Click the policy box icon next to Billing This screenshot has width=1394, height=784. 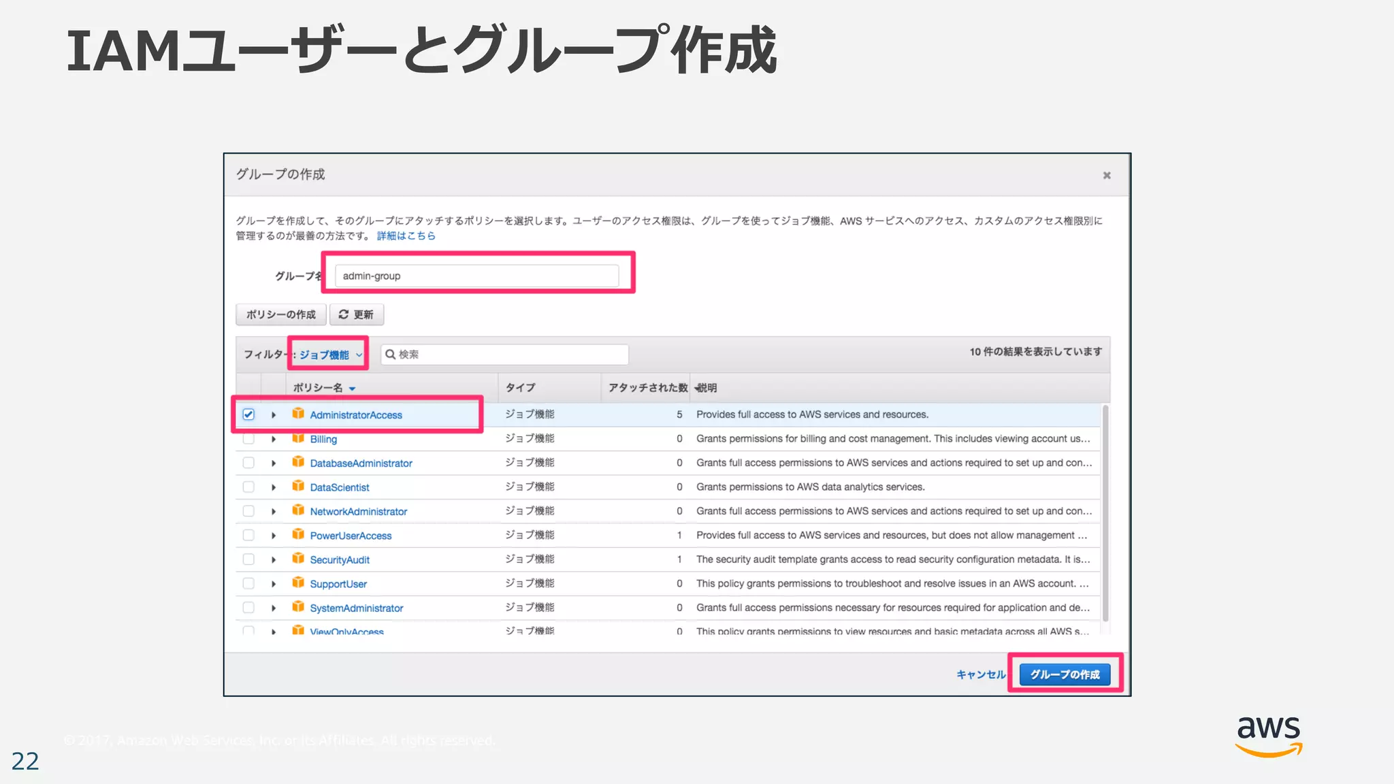coord(298,438)
